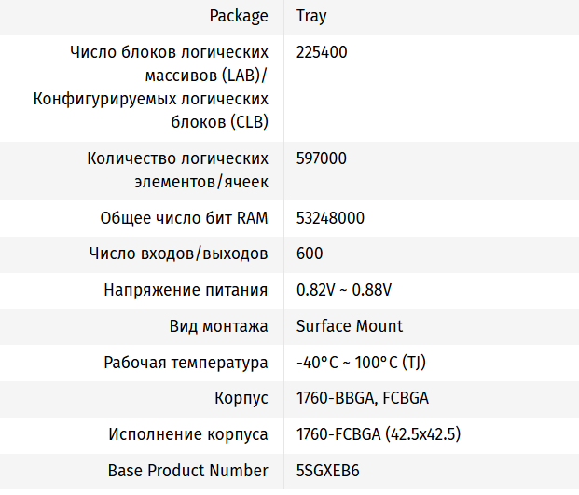Select the Surface Mount value
The height and width of the screenshot is (495, 579).
coord(350,326)
